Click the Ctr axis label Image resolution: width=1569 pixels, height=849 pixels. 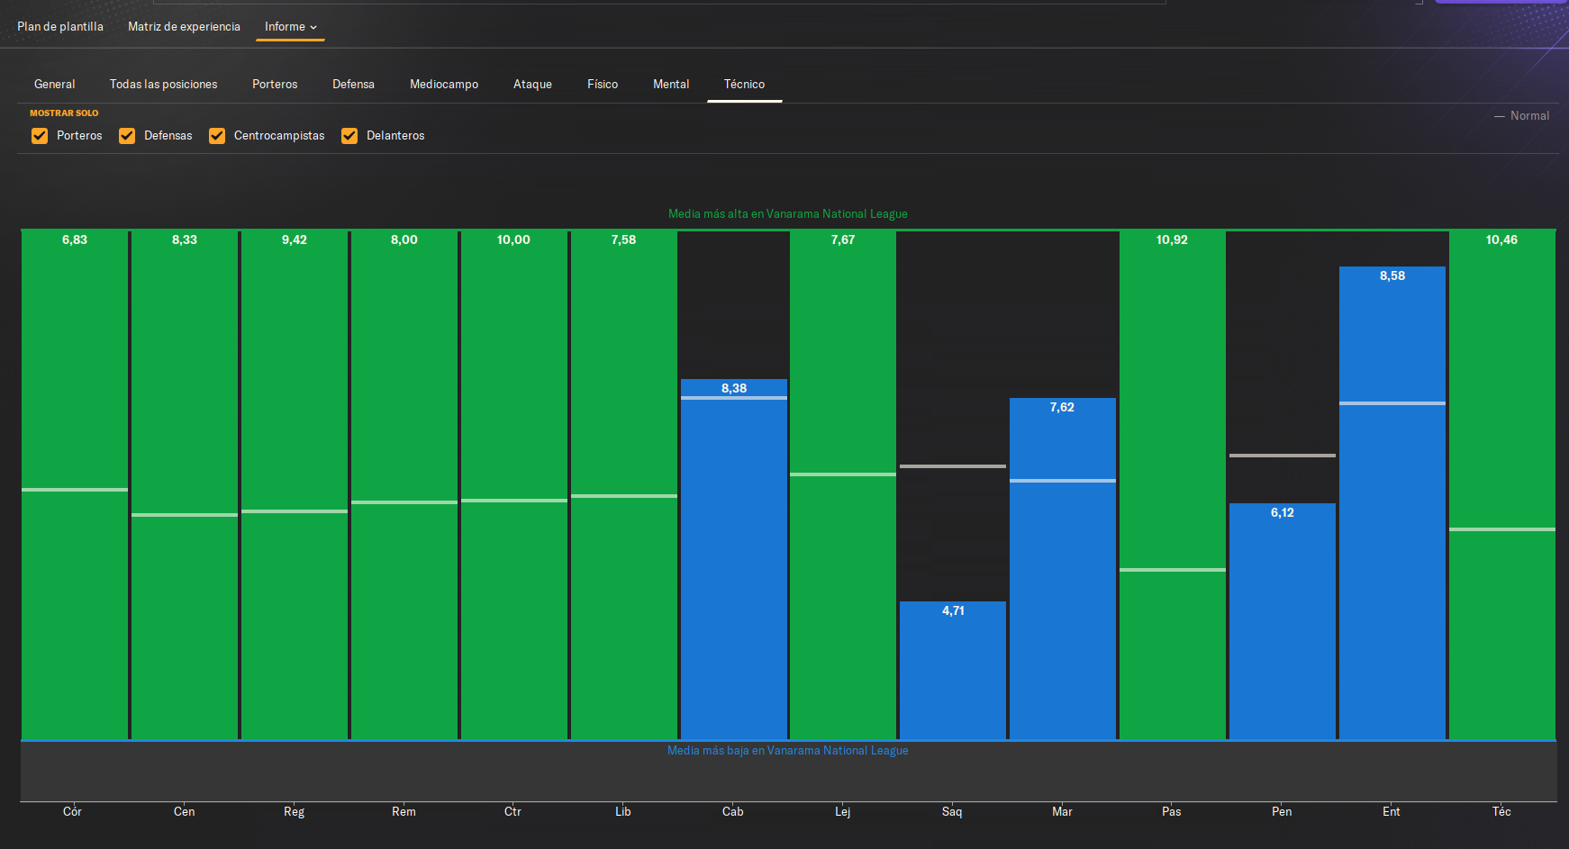point(512,812)
